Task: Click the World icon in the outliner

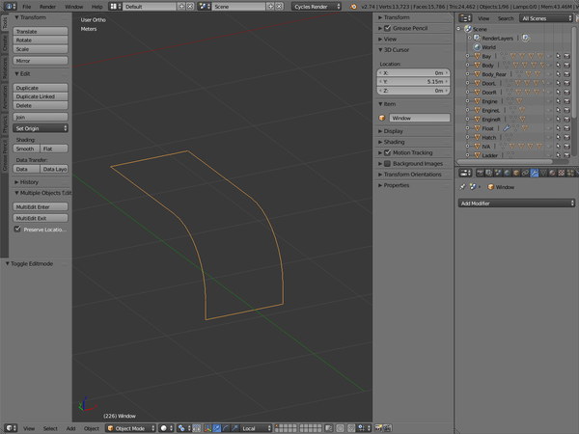Action: tap(476, 46)
